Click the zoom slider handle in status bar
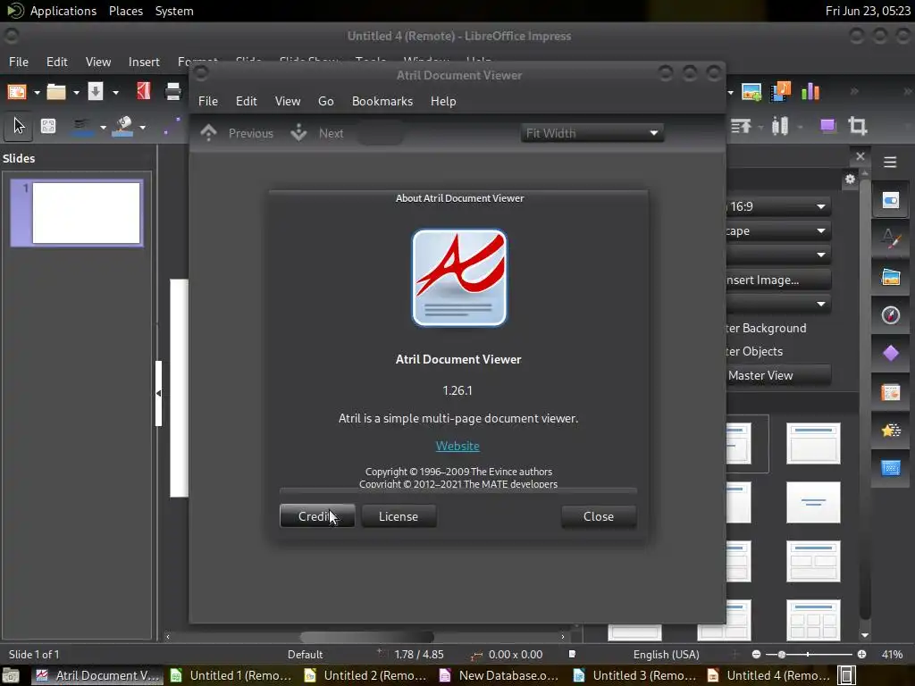 tap(781, 655)
